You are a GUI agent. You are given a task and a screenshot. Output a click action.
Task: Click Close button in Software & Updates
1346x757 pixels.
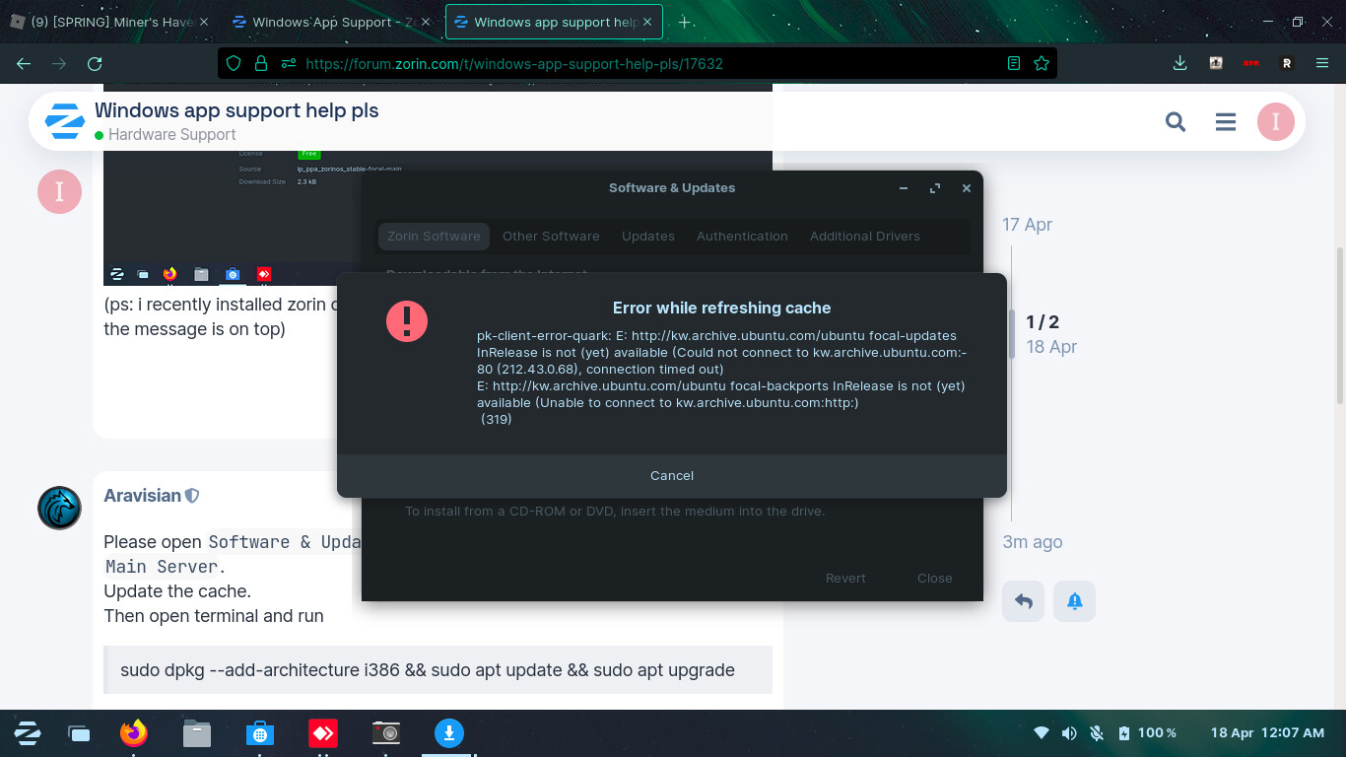coord(935,579)
